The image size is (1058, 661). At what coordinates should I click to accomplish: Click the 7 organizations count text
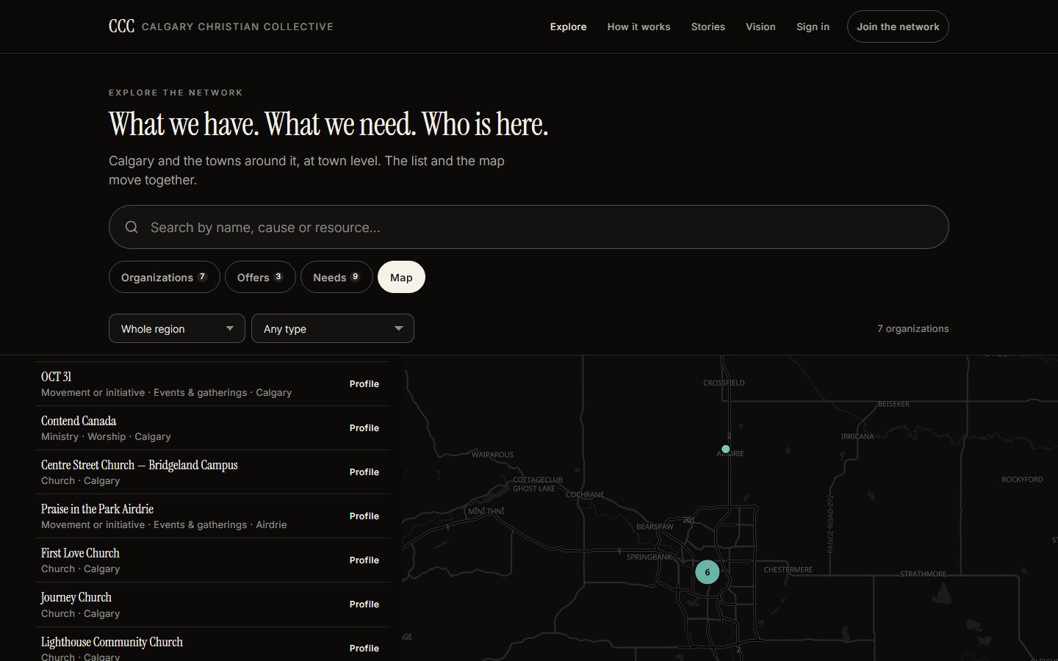tap(913, 328)
